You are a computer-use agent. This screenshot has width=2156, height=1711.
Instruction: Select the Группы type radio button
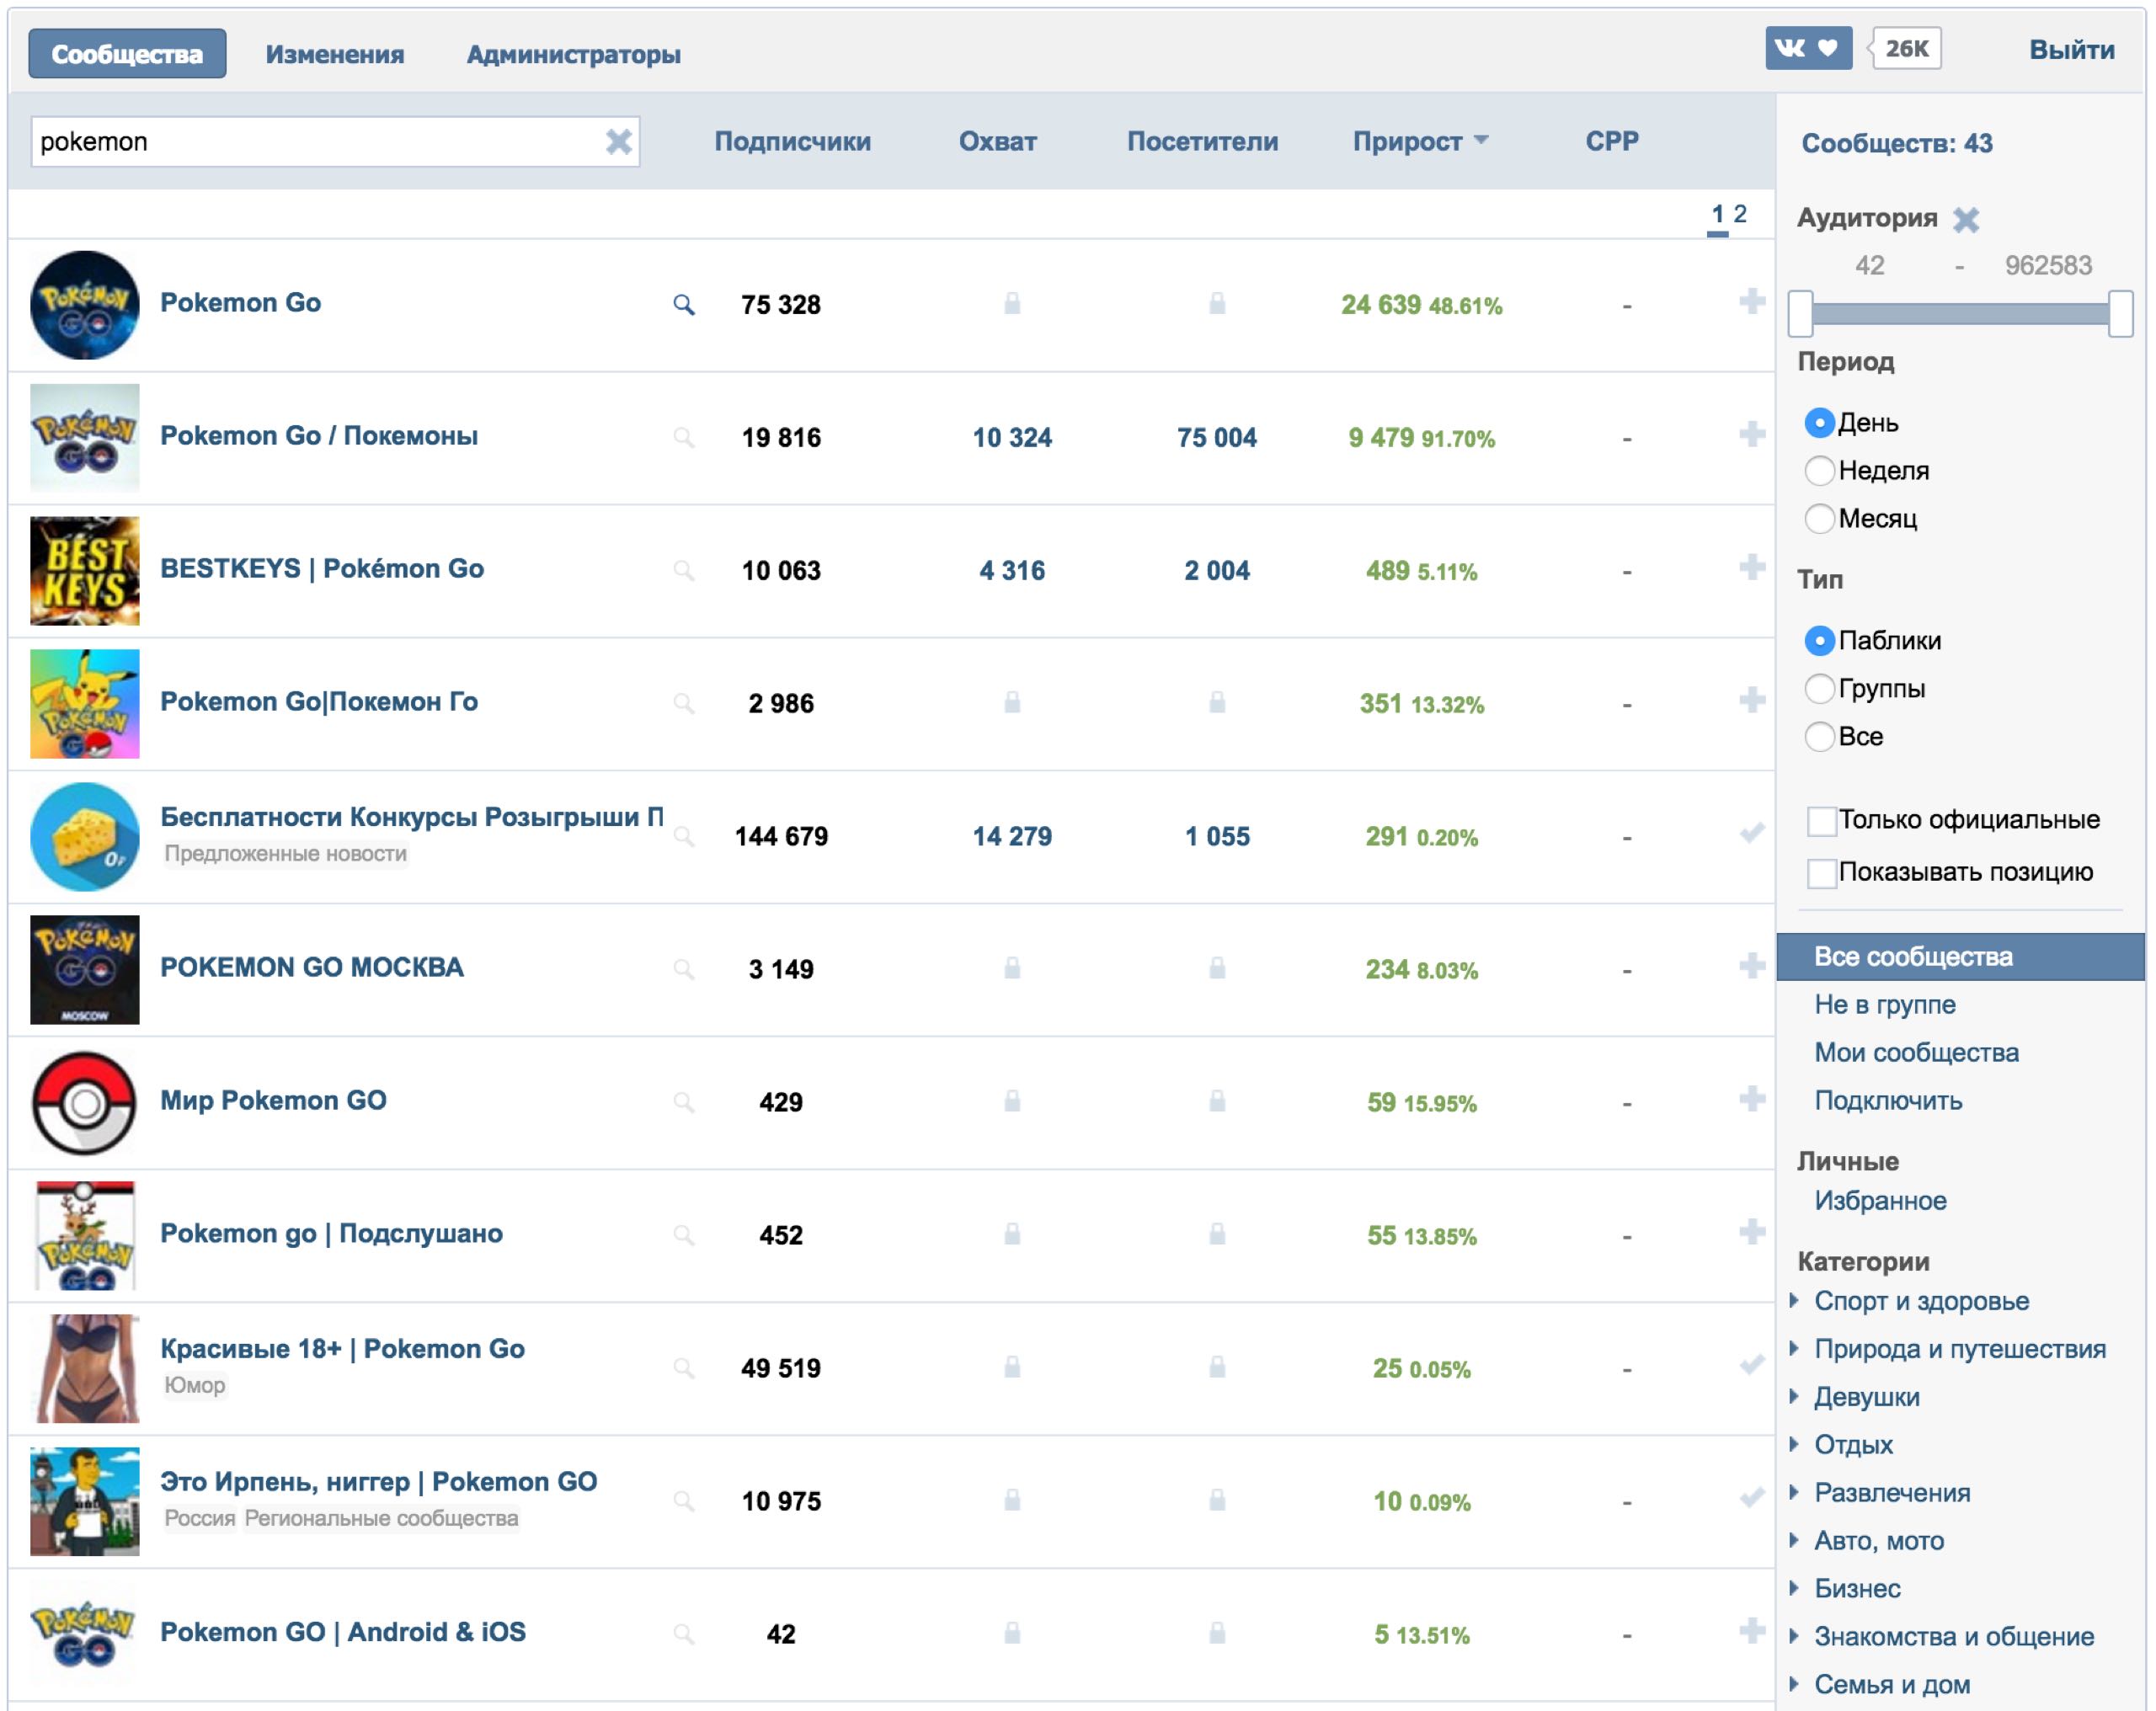1819,688
